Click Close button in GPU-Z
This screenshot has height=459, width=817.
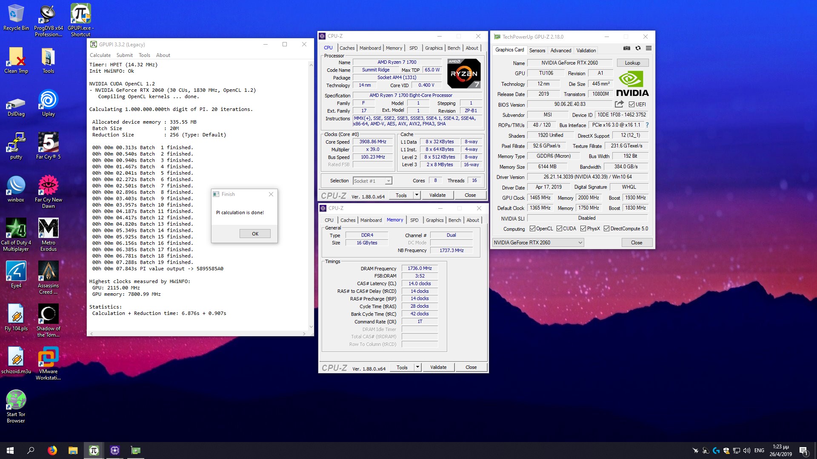637,243
